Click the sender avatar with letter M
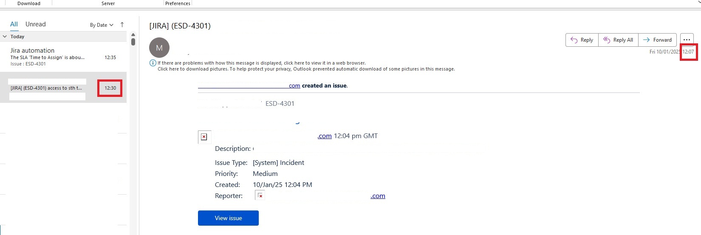Image resolution: width=701 pixels, height=235 pixels. [159, 48]
